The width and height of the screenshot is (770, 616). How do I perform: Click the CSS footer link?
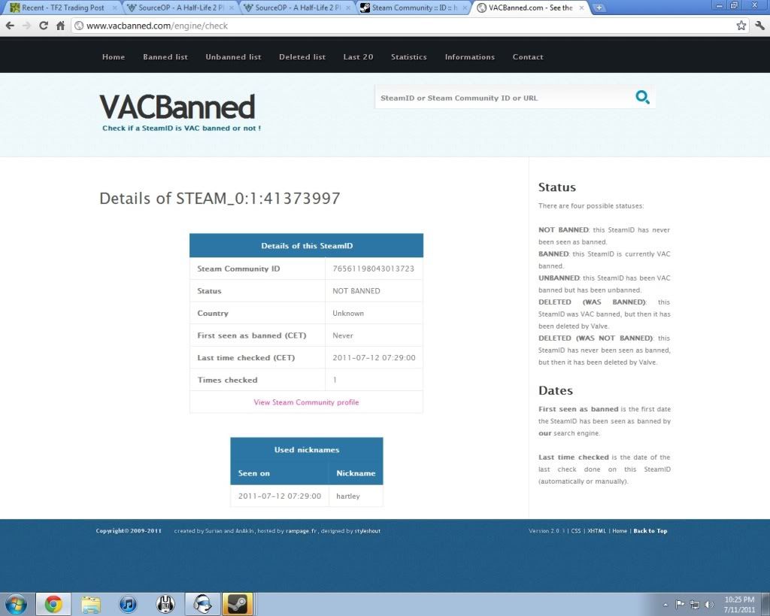click(x=575, y=531)
